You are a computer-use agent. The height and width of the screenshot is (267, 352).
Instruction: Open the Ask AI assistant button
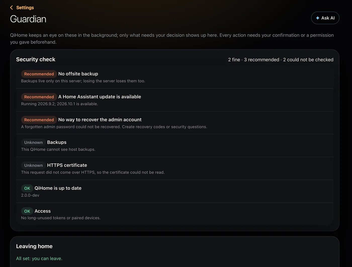point(325,18)
